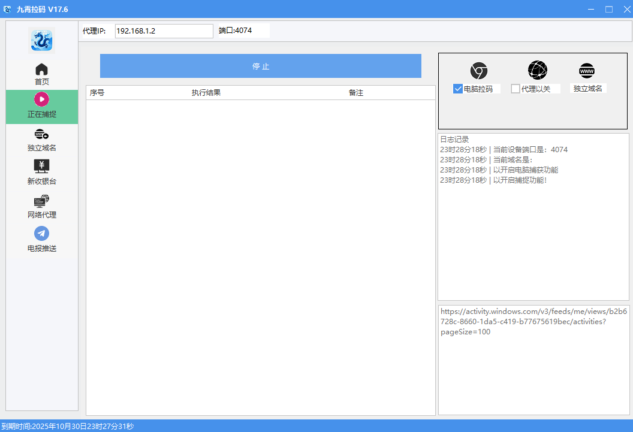Click the 端口 port value 4074
Viewport: 633px width, 432px height.
[x=243, y=31]
